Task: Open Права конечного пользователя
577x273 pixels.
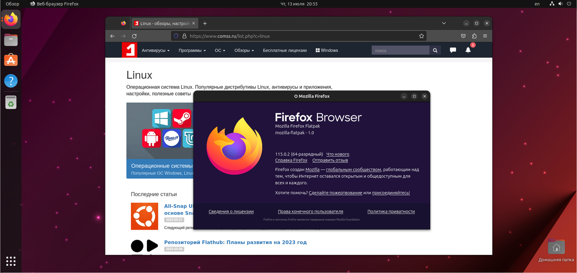Action: (x=310, y=212)
